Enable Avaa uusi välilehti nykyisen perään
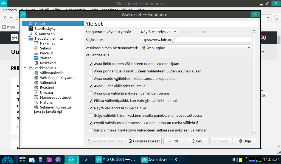 tap(91, 93)
